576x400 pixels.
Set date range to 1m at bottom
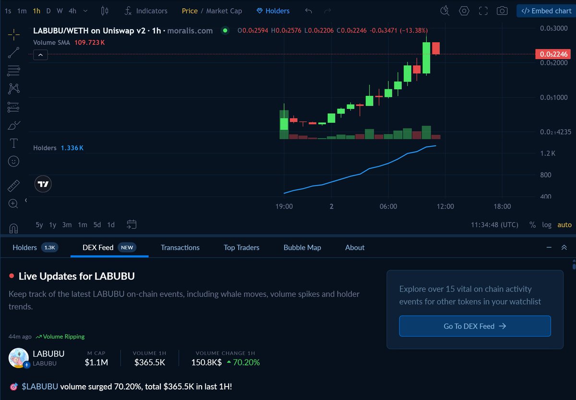tap(83, 224)
